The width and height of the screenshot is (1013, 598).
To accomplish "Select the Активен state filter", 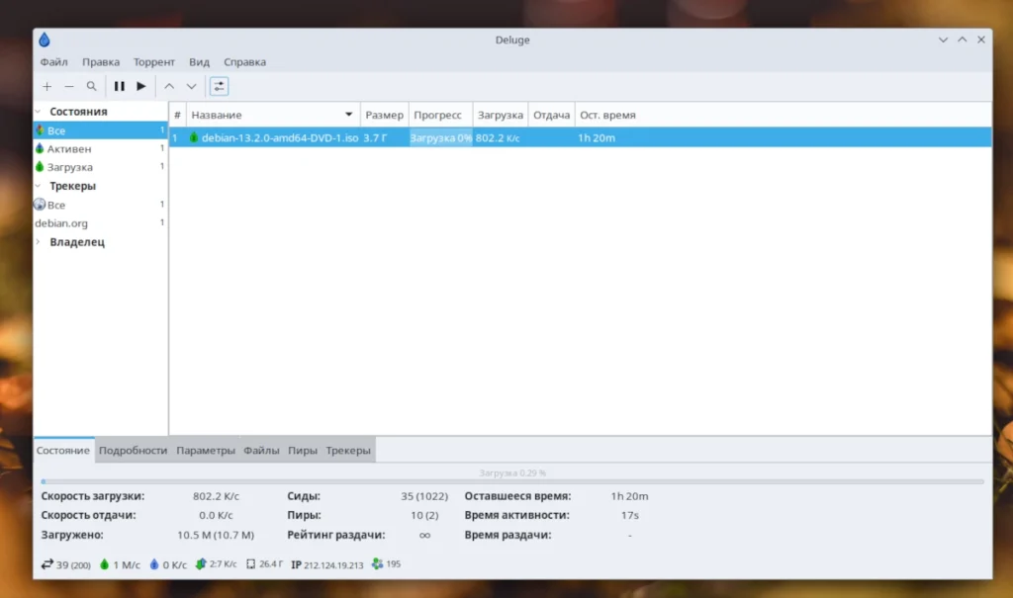I will pyautogui.click(x=100, y=148).
